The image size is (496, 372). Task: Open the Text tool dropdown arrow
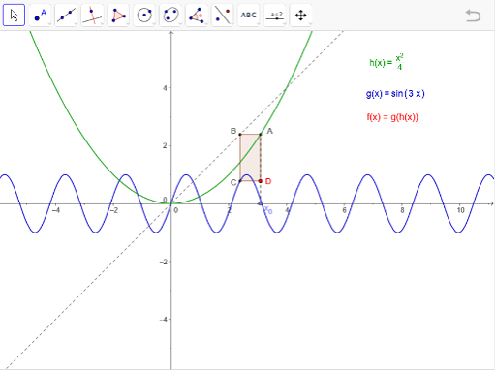pos(258,24)
